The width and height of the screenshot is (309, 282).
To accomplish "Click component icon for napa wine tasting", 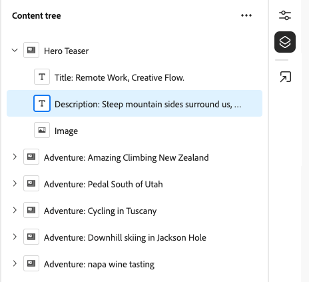I will point(31,263).
